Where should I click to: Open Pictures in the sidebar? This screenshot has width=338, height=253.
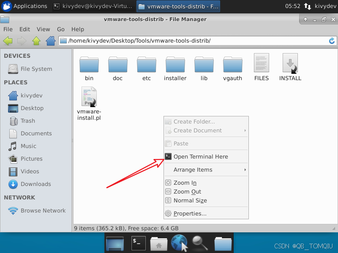tap(25, 159)
